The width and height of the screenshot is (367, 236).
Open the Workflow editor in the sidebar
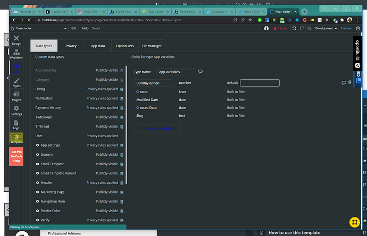(x=16, y=54)
